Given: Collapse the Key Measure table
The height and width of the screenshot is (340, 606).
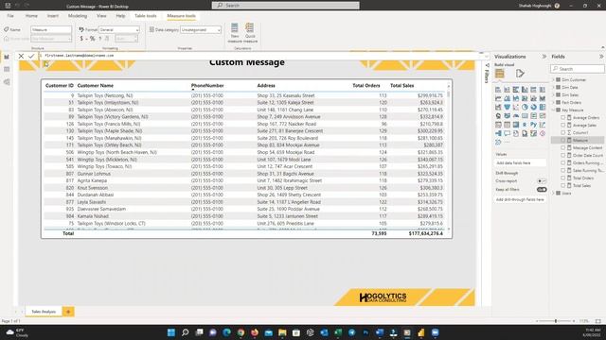Looking at the screenshot, I should click(x=554, y=110).
